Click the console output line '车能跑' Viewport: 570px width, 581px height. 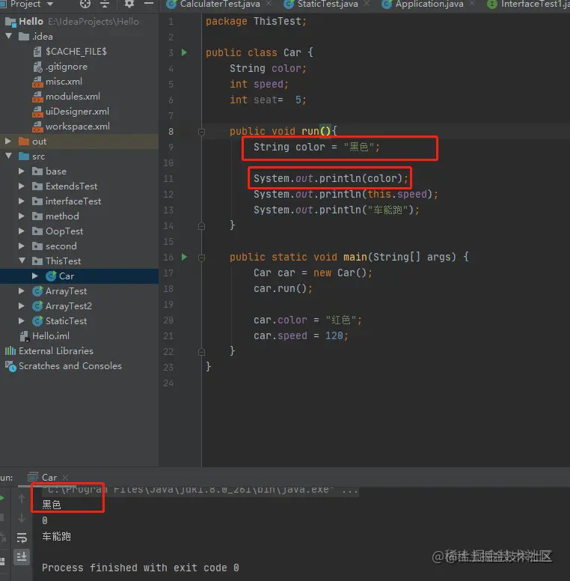click(56, 537)
